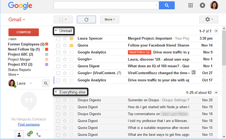Open the Google apps grid icon
This screenshot has height=139, width=226.
point(191,5)
